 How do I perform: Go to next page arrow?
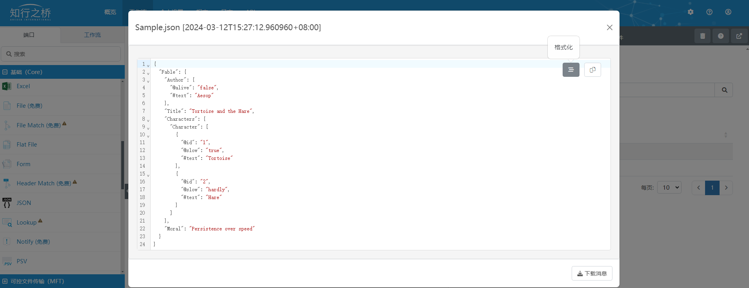(726, 188)
